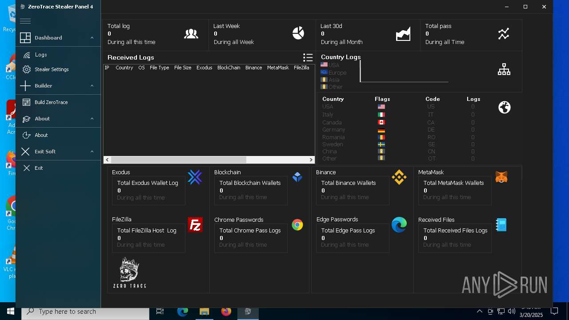Click the MetaMask column header
The height and width of the screenshot is (320, 569).
(278, 68)
